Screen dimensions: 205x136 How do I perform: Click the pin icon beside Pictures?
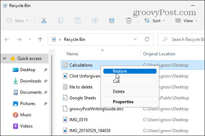point(45,104)
